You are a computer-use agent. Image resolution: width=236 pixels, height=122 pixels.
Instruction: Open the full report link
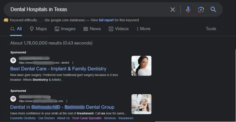click(106, 20)
